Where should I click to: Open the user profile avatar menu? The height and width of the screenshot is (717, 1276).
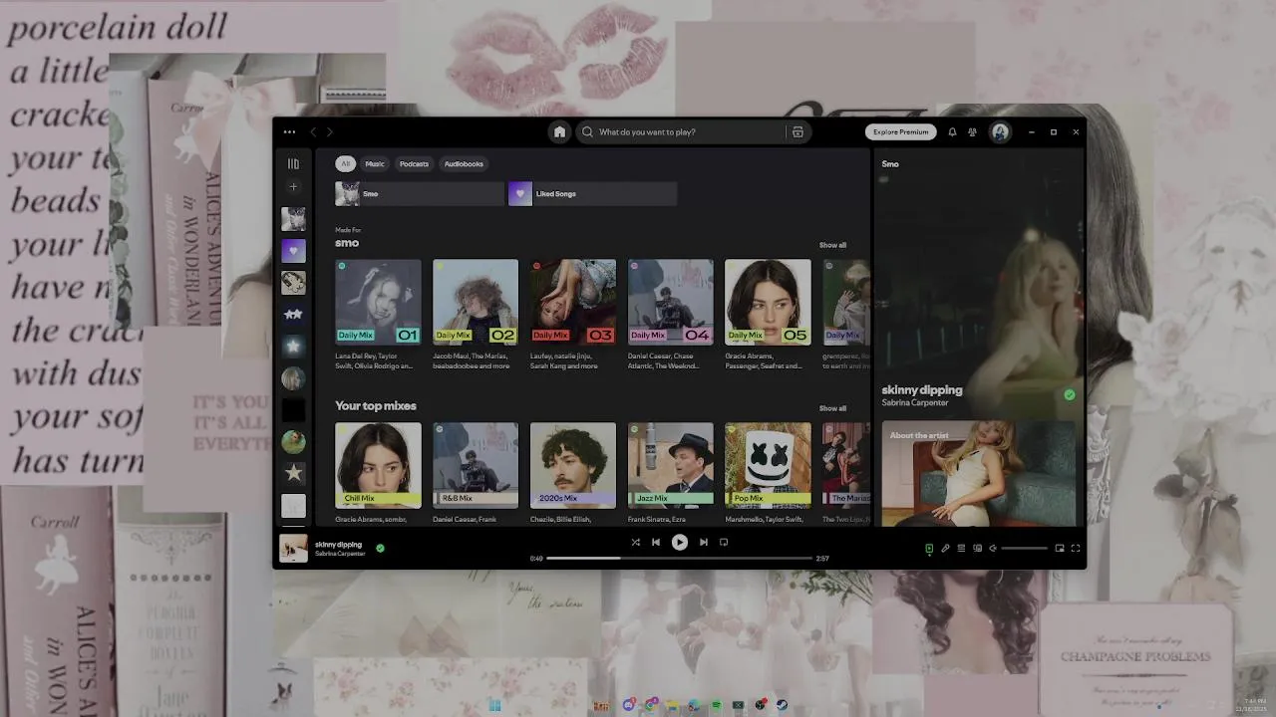tap(1000, 131)
